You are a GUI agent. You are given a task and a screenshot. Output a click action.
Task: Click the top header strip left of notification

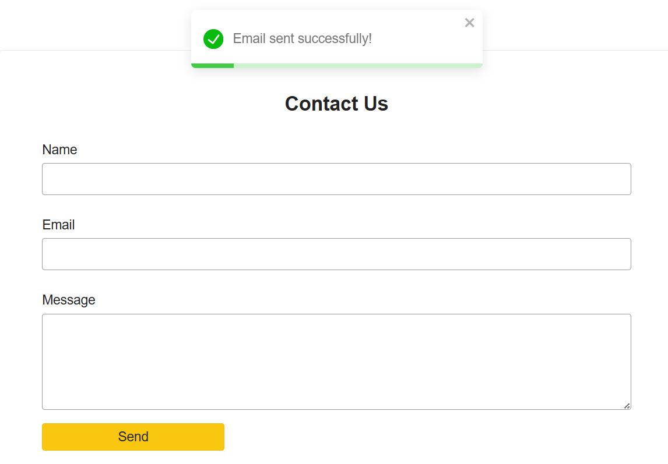click(x=93, y=25)
